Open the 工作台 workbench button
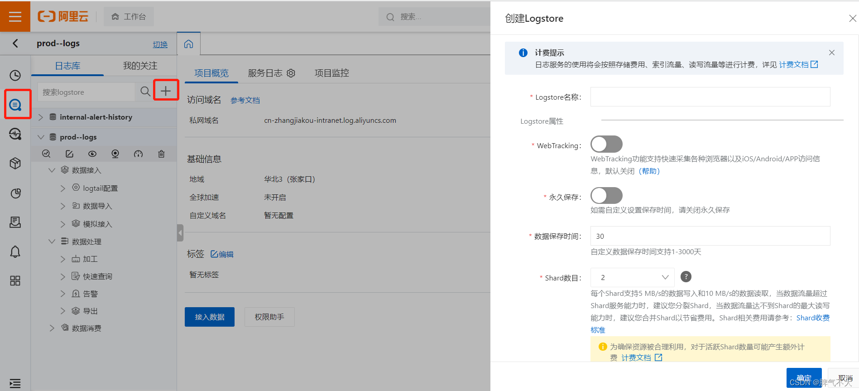Viewport: 859px width, 391px height. [129, 16]
